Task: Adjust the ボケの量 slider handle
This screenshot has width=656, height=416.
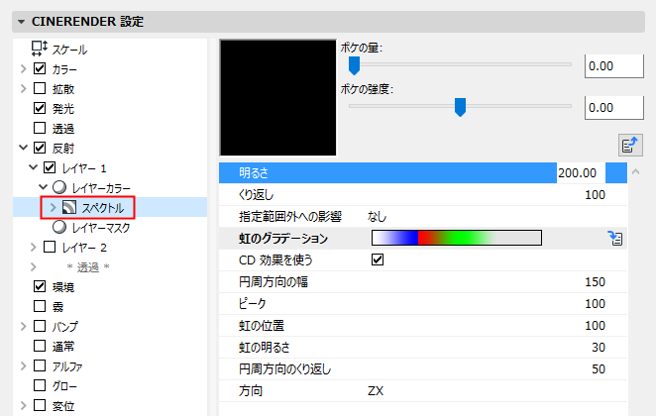Action: [355, 65]
